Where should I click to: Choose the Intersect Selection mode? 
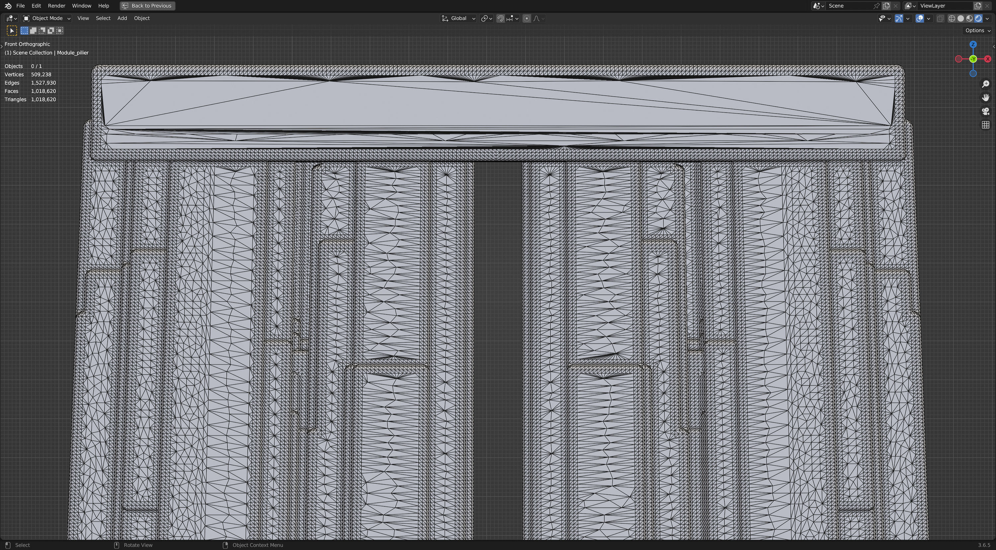60,31
